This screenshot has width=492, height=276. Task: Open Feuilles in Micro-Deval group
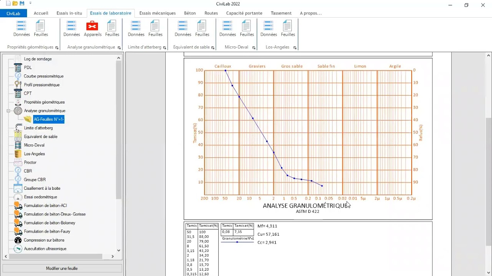pyautogui.click(x=247, y=28)
